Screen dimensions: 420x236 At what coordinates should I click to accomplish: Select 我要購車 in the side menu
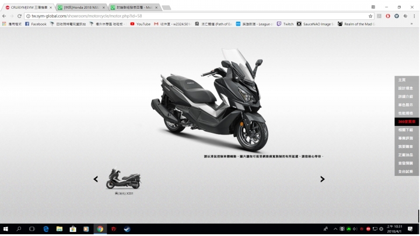tap(407, 147)
